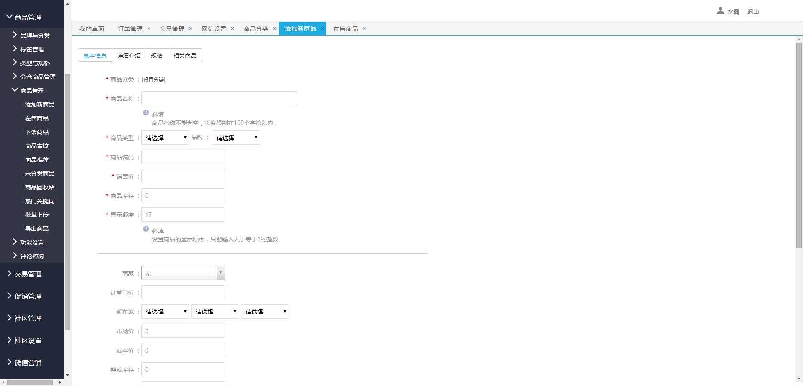Open first 所在地 dropdown
This screenshot has width=803, height=386.
[x=165, y=312]
